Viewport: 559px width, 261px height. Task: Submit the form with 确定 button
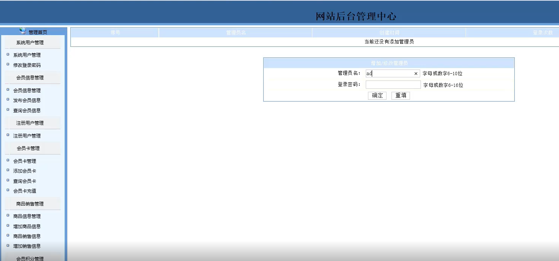[x=377, y=96]
